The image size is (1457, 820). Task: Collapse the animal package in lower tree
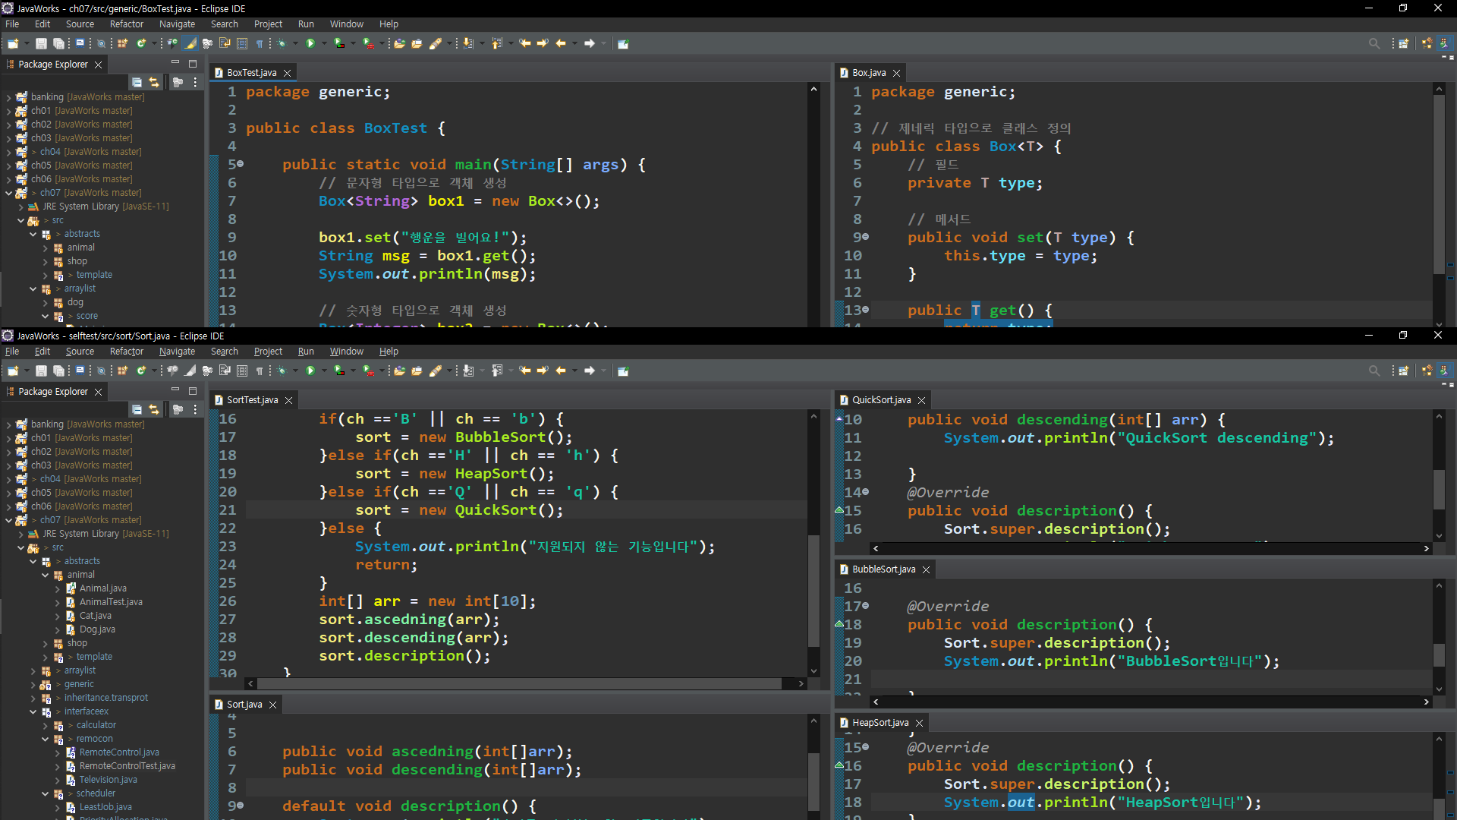(x=46, y=575)
